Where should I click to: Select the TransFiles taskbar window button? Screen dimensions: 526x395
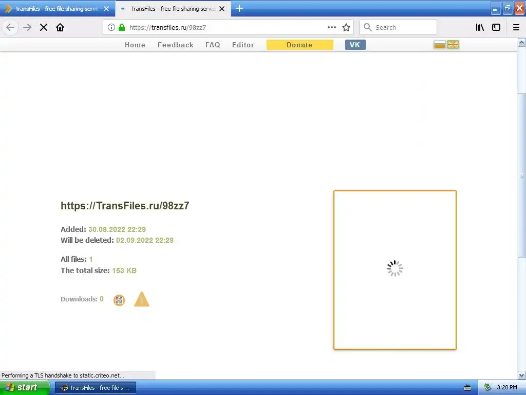96,388
